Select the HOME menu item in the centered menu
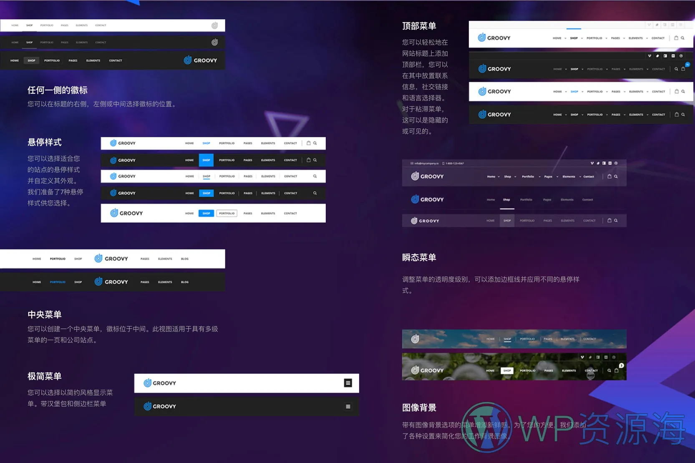This screenshot has height=463, width=695. coord(36,259)
